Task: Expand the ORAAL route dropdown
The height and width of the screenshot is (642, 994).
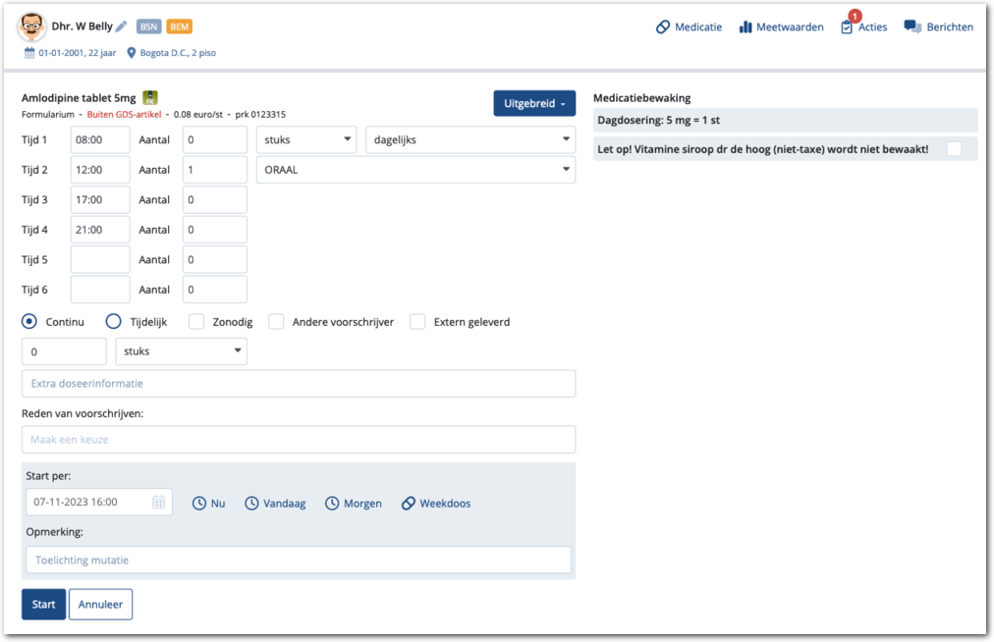Action: point(415,170)
